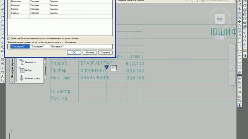Select the Rectangle draw tool
This screenshot has width=248, height=139.
point(2,17)
